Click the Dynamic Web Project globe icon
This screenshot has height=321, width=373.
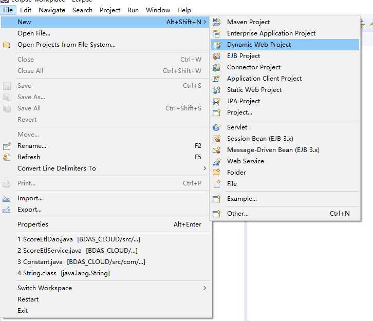click(216, 45)
